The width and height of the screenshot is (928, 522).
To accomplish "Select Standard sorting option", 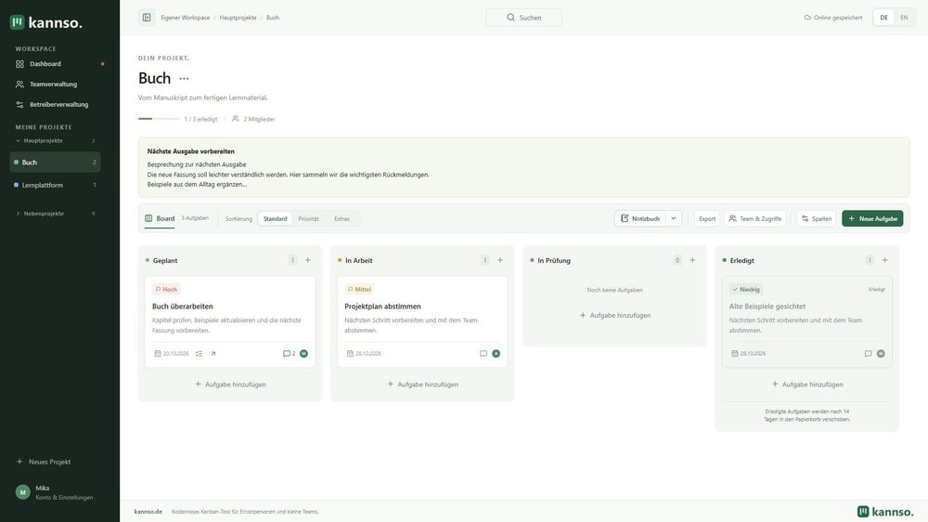I will (x=276, y=218).
